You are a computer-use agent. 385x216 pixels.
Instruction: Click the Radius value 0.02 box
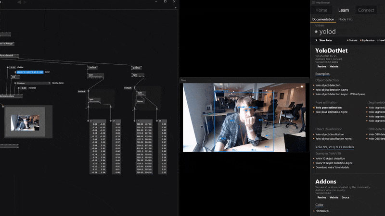tap(13, 67)
